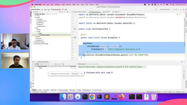
Task: Click the gutter run icon beside the PerformanceTest class
Action: coord(75,29)
